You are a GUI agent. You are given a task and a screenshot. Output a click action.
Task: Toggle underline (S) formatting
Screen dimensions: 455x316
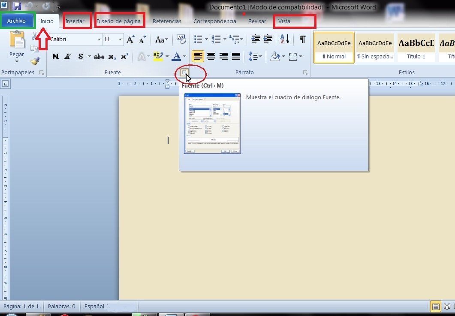81,56
